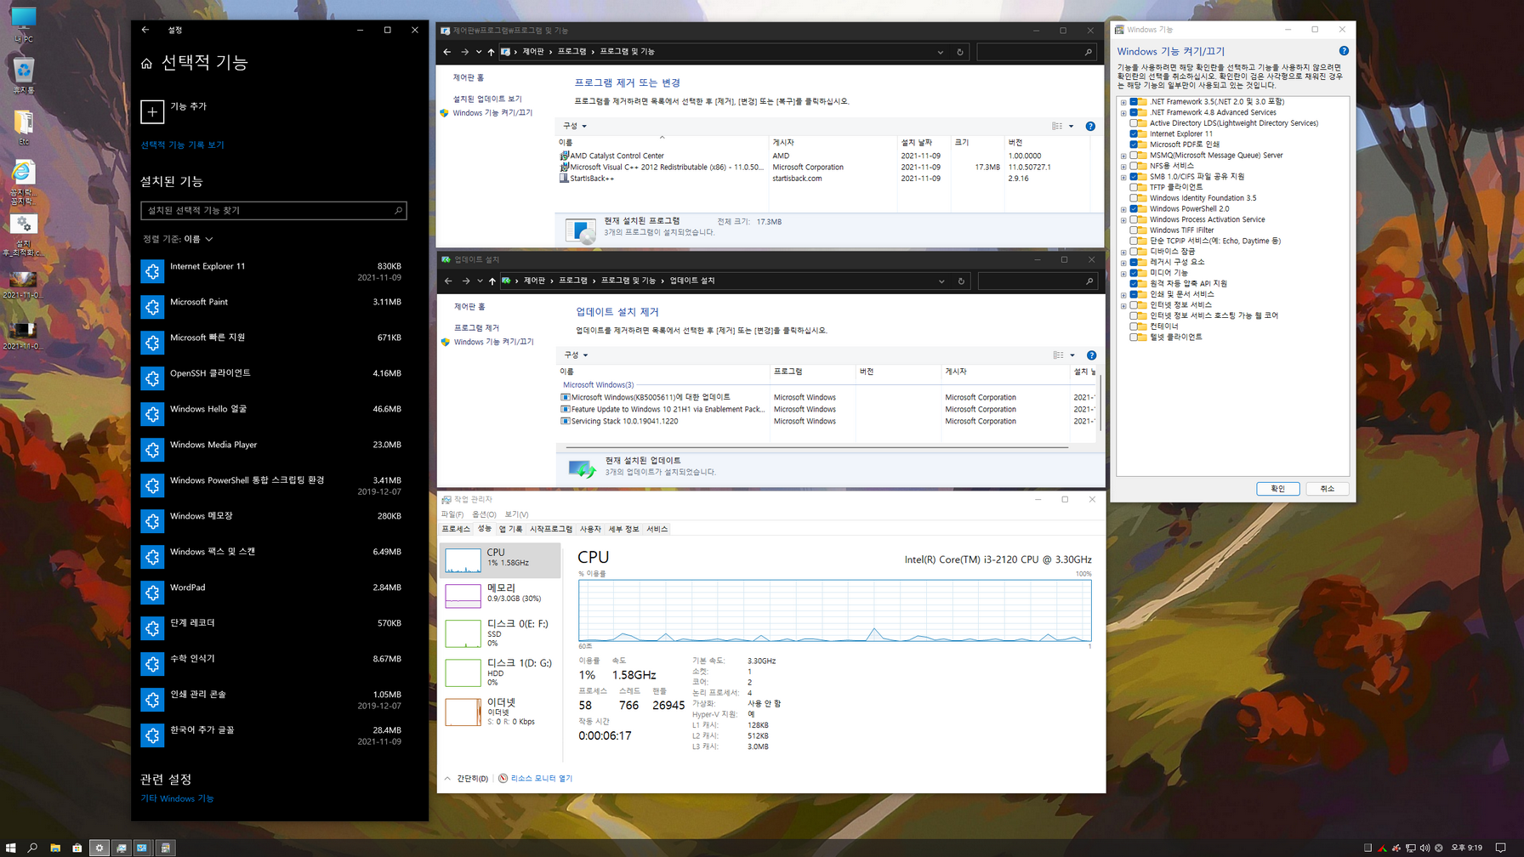The image size is (1524, 857).
Task: Check the TFTP 클라이언트 checkbox
Action: (x=1134, y=187)
